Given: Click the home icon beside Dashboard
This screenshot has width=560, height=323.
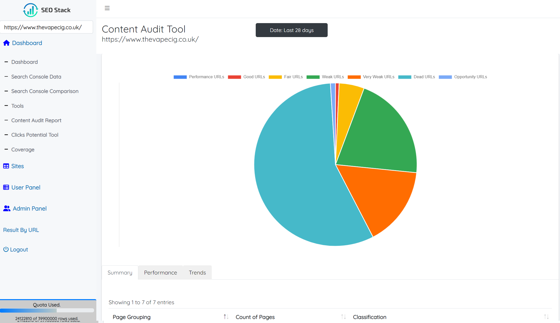Looking at the screenshot, I should (6, 43).
